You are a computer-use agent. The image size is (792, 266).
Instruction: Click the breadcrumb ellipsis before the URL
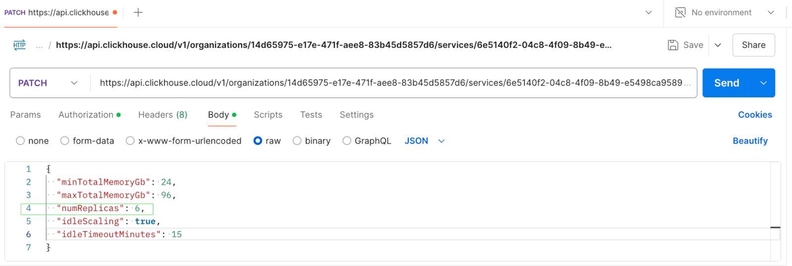[39, 45]
